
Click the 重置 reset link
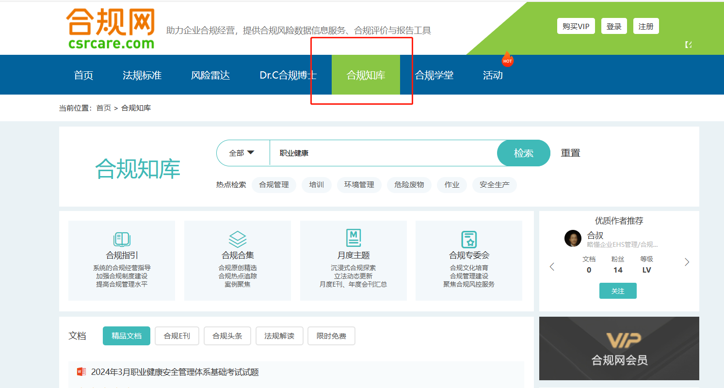570,153
